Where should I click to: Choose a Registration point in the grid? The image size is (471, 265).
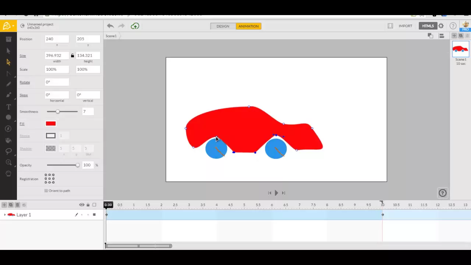point(50,179)
